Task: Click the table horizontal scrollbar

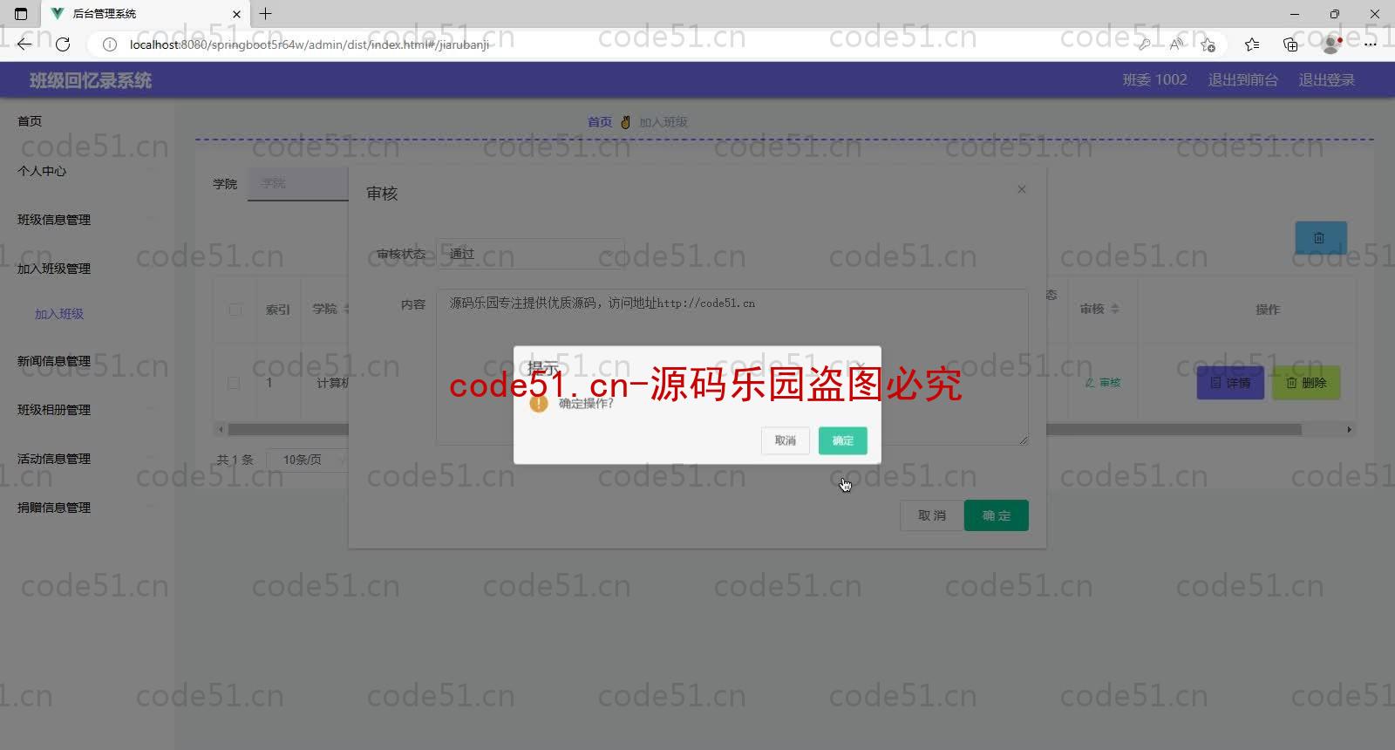Action: pyautogui.click(x=764, y=430)
